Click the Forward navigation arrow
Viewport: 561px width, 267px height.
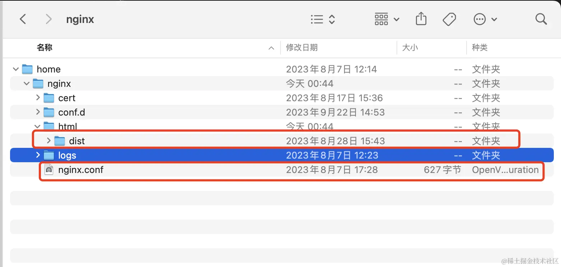click(48, 19)
